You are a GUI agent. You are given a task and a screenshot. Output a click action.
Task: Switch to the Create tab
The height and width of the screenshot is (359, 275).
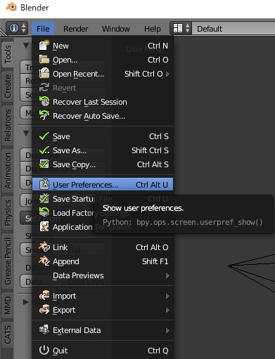[8, 86]
